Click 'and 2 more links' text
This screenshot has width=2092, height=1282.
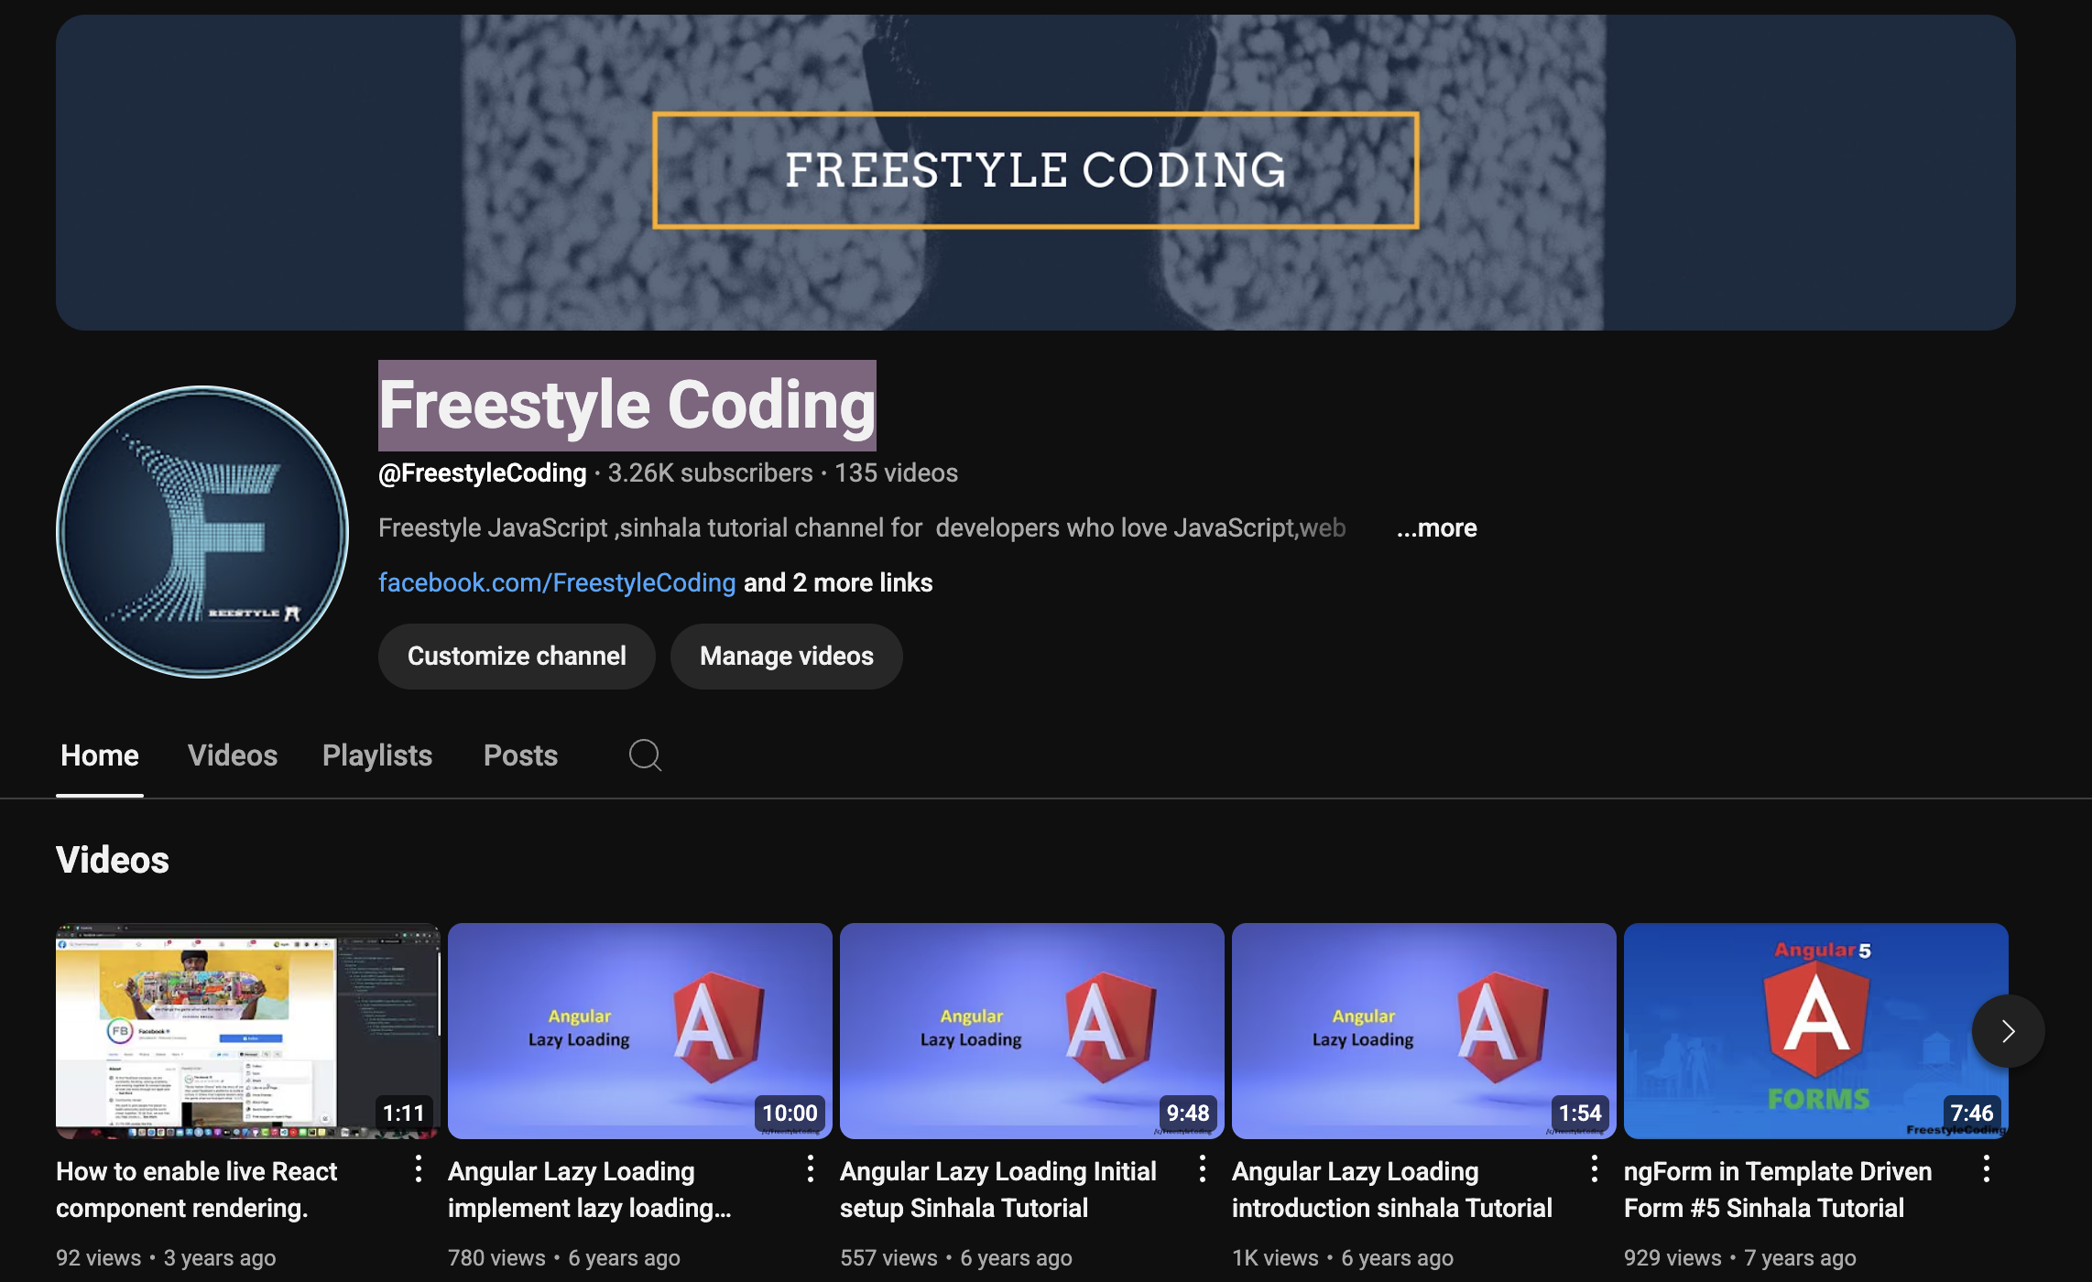click(838, 582)
